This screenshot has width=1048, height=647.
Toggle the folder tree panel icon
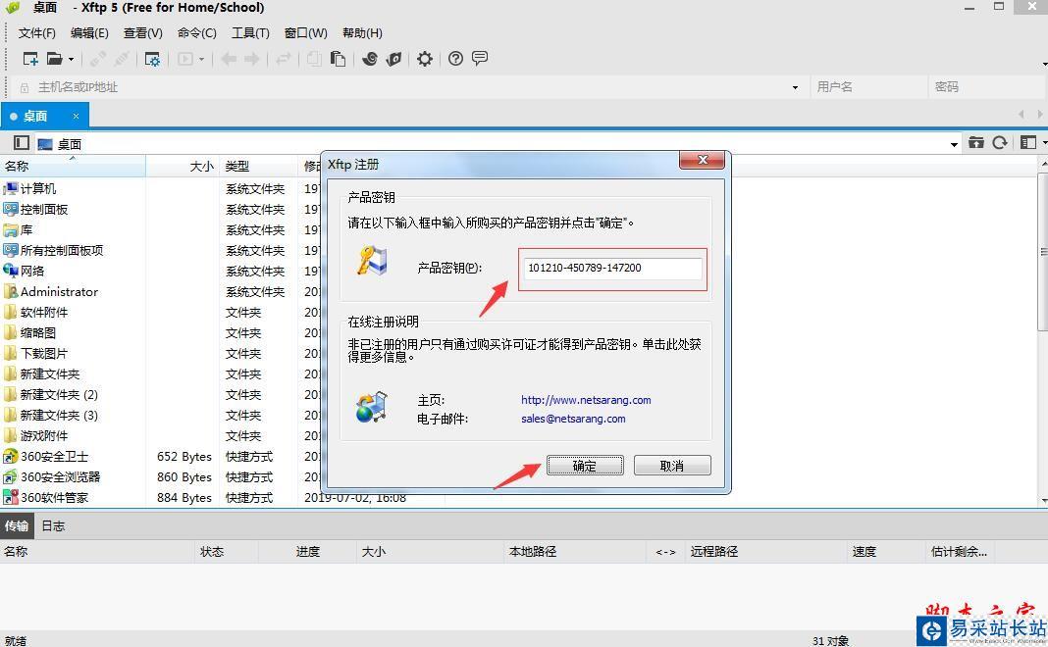[22, 143]
